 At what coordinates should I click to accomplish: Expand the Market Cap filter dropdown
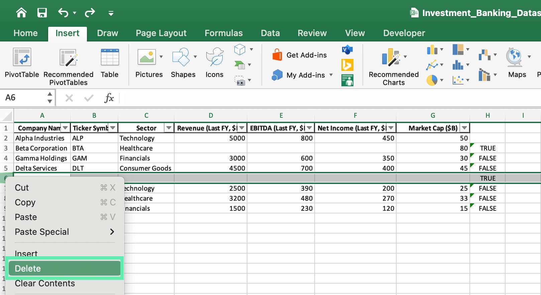(464, 128)
